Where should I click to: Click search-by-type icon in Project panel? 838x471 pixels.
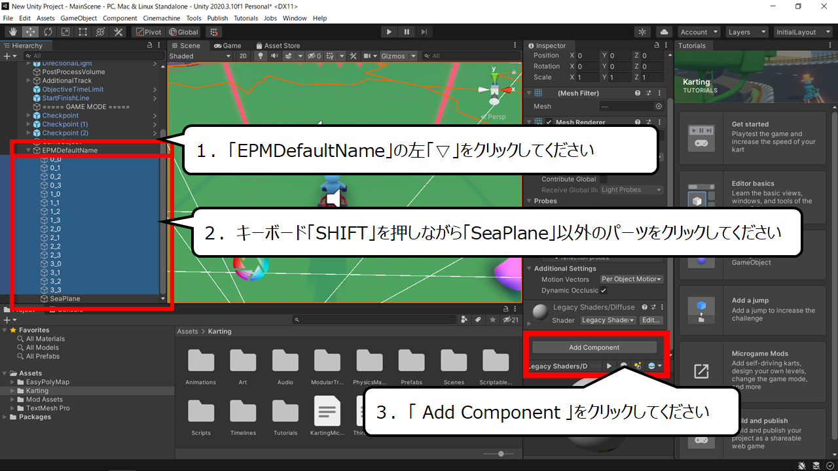(465, 320)
